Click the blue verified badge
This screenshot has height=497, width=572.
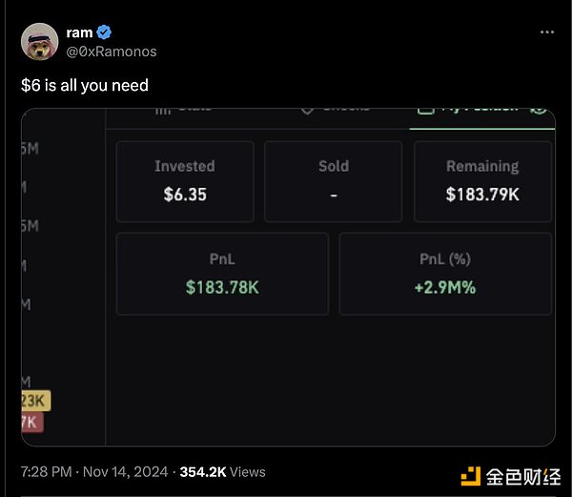click(x=103, y=32)
